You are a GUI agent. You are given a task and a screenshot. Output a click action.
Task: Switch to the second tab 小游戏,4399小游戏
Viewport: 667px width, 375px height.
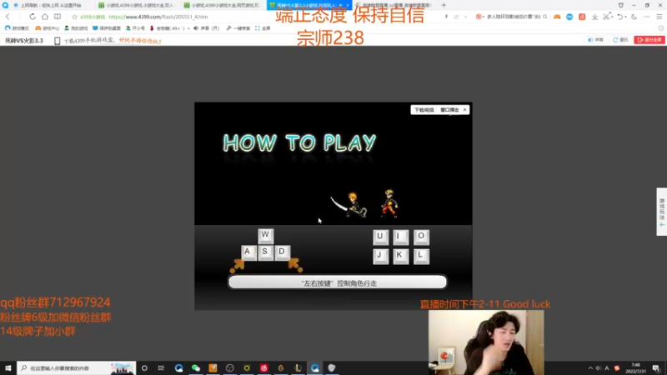coord(137,5)
